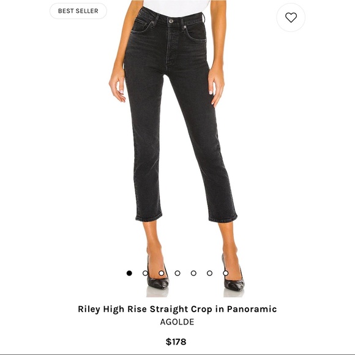
Task: Click the $178 price text
Action: tap(176, 342)
